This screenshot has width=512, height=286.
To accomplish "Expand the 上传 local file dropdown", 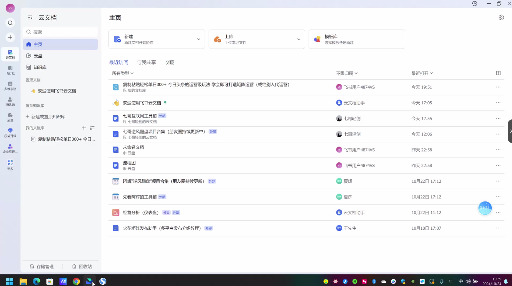I will pos(299,39).
